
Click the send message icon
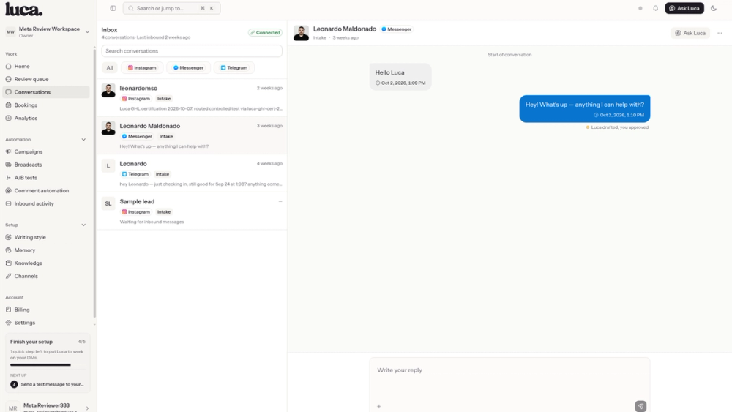point(640,406)
